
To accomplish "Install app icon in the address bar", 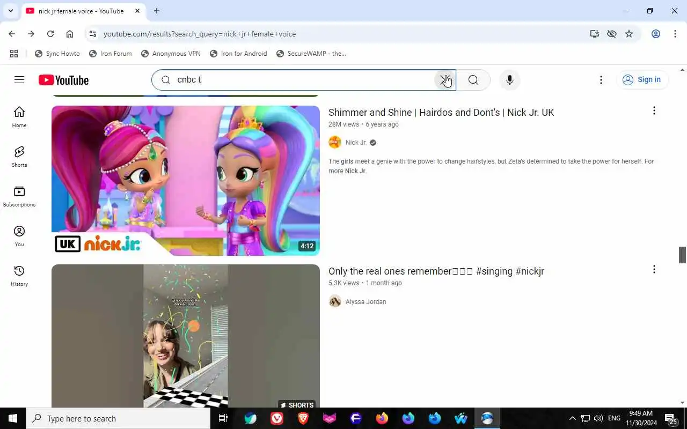I will tap(594, 34).
